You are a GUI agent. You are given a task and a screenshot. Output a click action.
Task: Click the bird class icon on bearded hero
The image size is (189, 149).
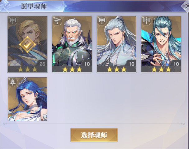(57, 20)
